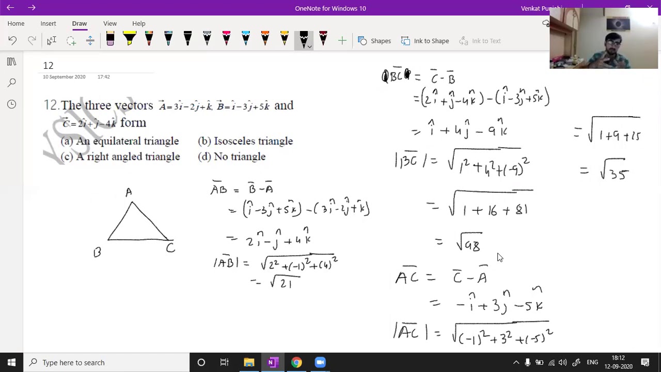Check the battery status icon

click(539, 362)
